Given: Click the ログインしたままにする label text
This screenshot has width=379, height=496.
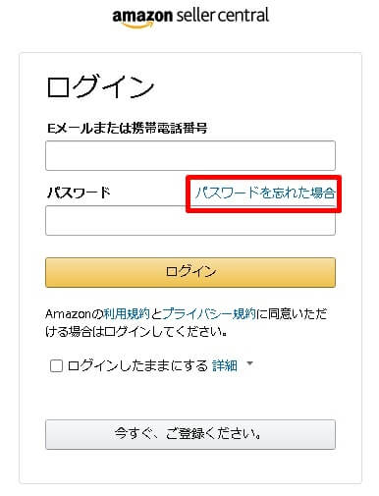Looking at the screenshot, I should tap(137, 365).
